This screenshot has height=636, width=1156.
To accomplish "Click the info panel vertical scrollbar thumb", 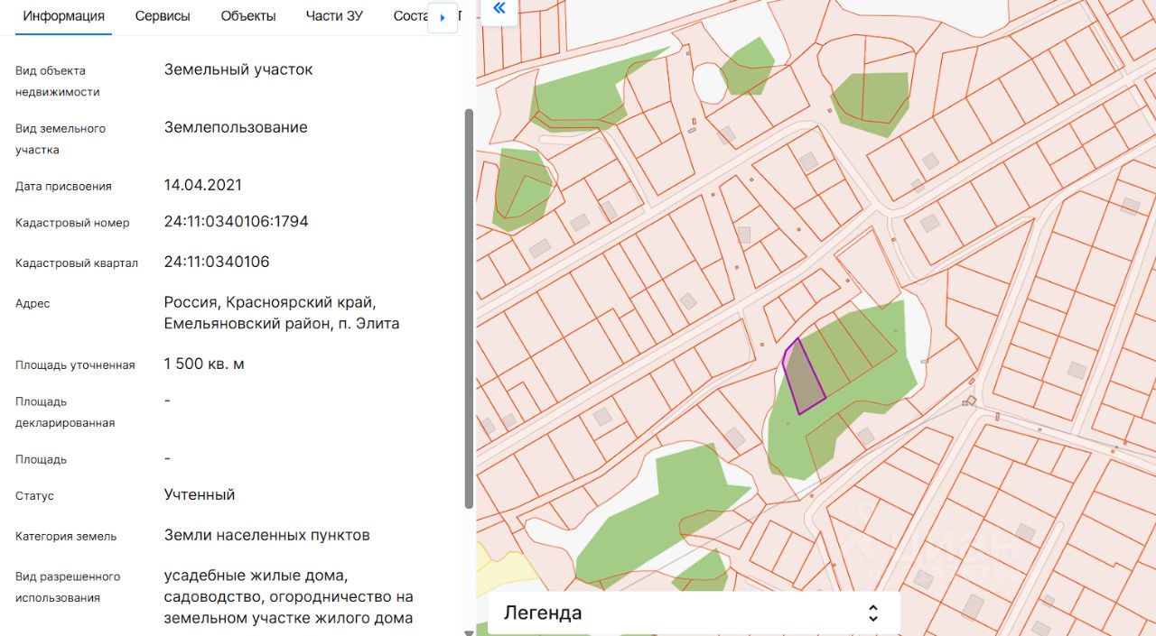I will (x=468, y=307).
